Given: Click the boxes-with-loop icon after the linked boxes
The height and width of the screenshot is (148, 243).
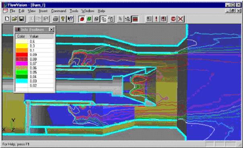Looking at the screenshot, I should pos(111,19).
